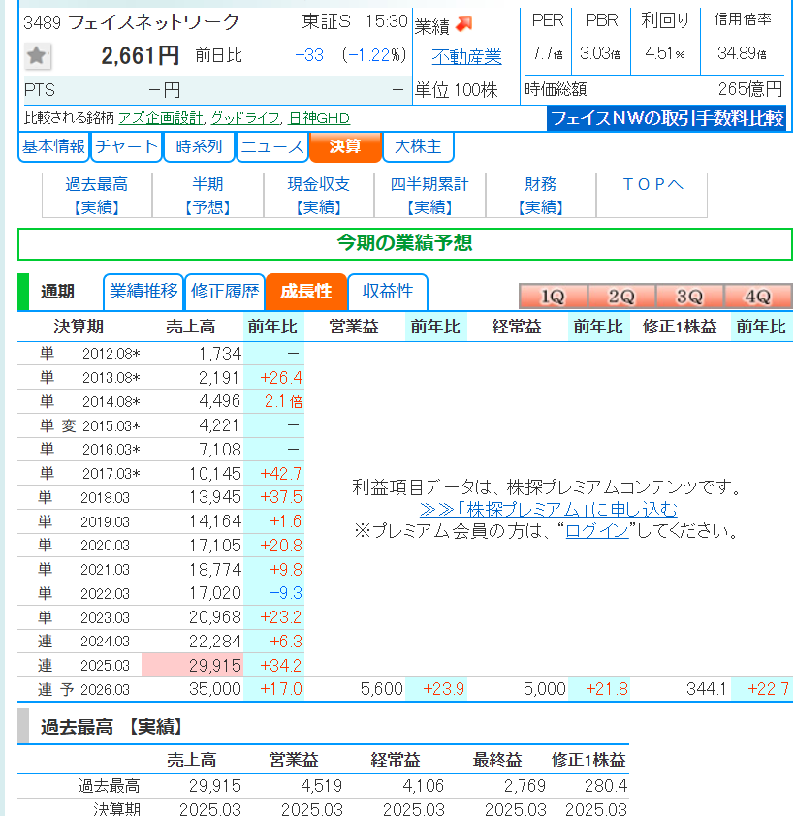Click 2026.03 forecast sales 35,000
The image size is (795, 816).
pyautogui.click(x=215, y=689)
